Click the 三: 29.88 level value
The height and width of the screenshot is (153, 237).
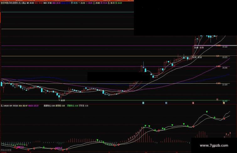[x=97, y=3]
